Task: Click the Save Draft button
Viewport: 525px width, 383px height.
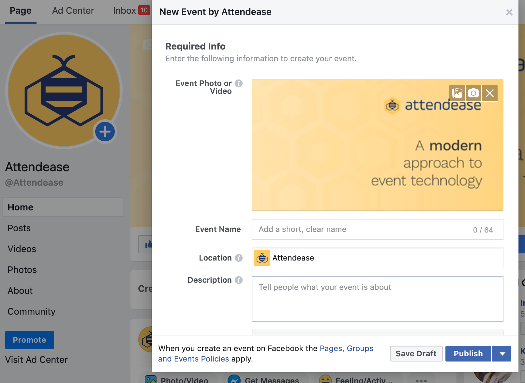Action: click(x=416, y=354)
